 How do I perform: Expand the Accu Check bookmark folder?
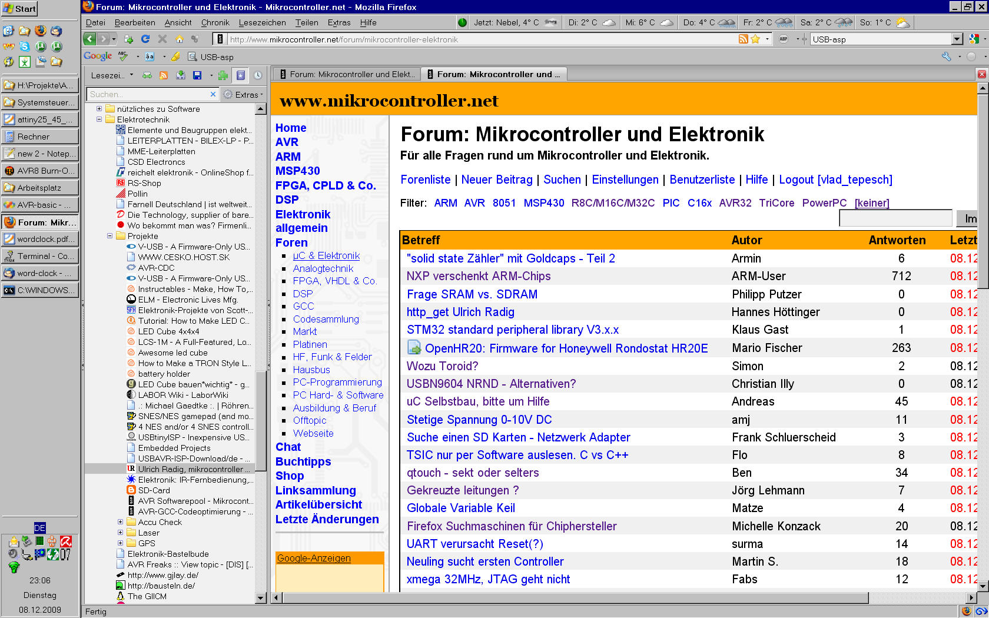coord(120,522)
